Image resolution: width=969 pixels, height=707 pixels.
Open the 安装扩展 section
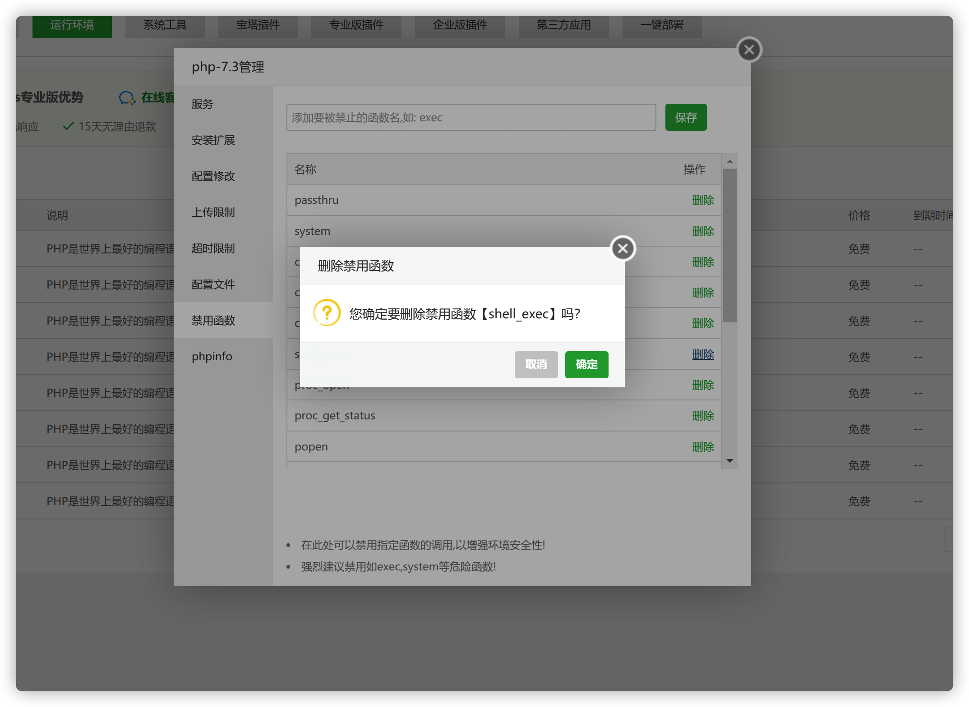pos(213,140)
